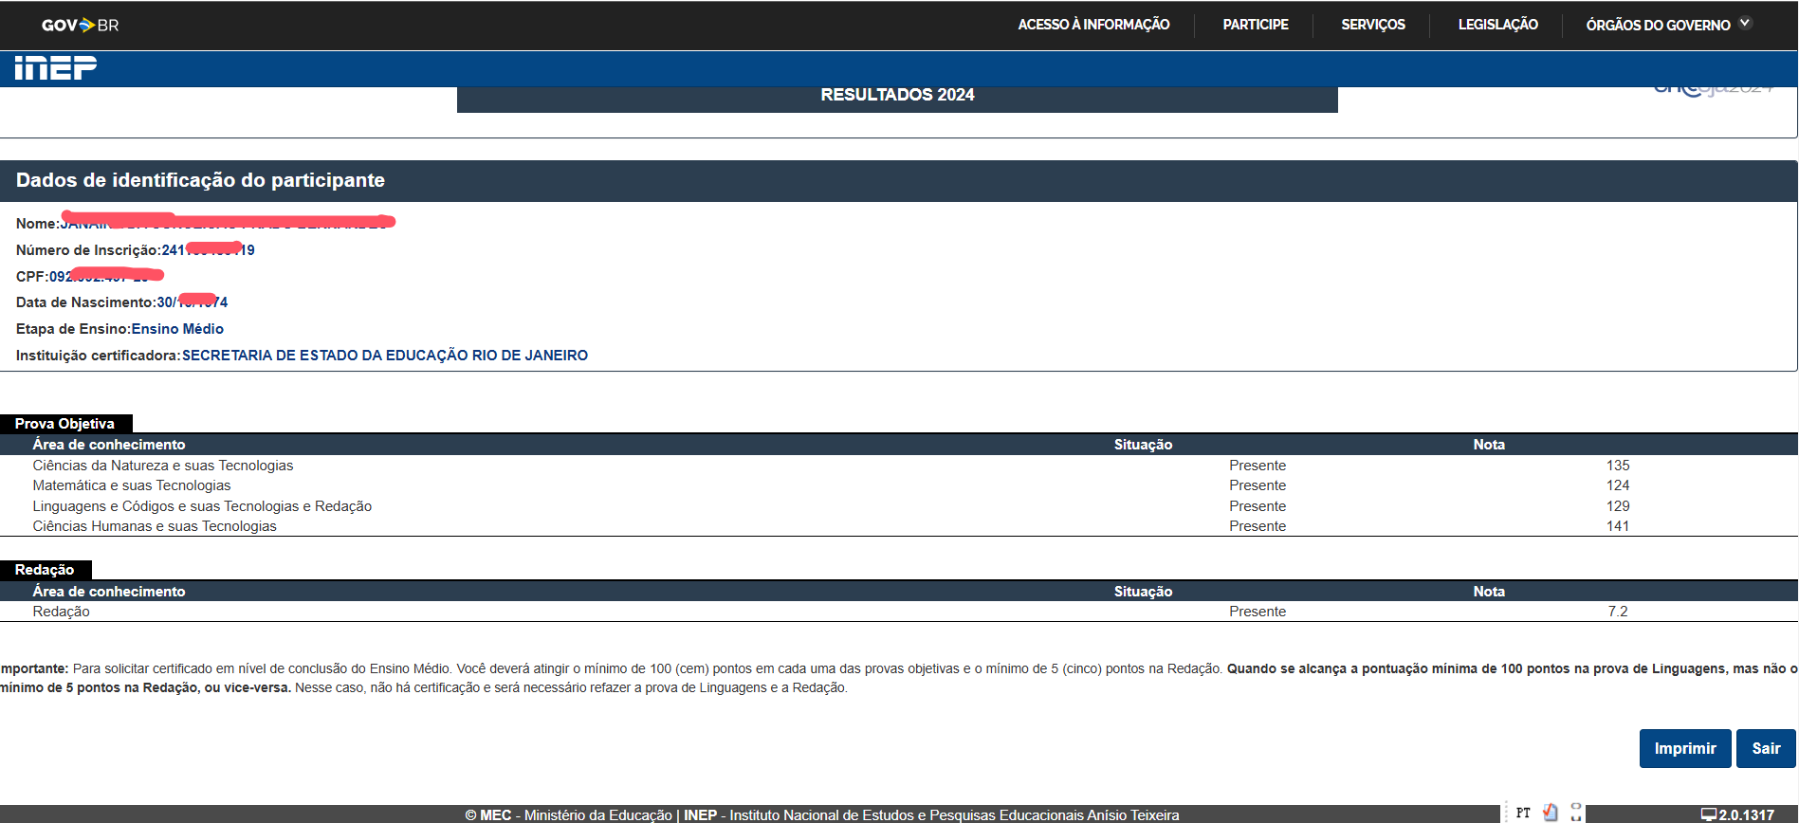Image resolution: width=1799 pixels, height=823 pixels.
Task: Click the Importante notice paragraph
Action: [898, 678]
